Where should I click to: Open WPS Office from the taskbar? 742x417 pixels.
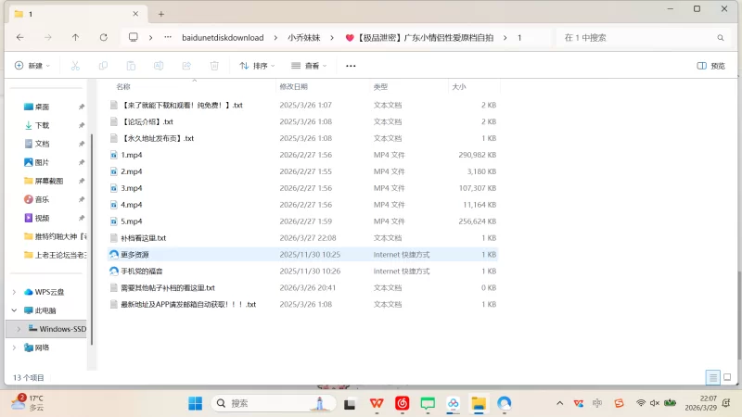pyautogui.click(x=377, y=403)
